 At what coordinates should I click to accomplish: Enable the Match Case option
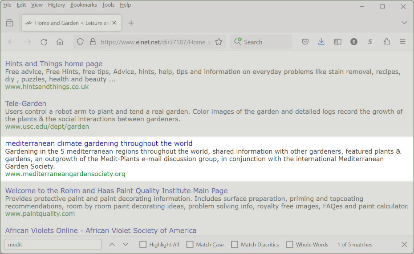click(x=190, y=245)
